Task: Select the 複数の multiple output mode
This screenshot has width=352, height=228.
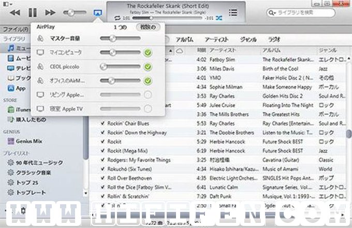Action: (148, 27)
